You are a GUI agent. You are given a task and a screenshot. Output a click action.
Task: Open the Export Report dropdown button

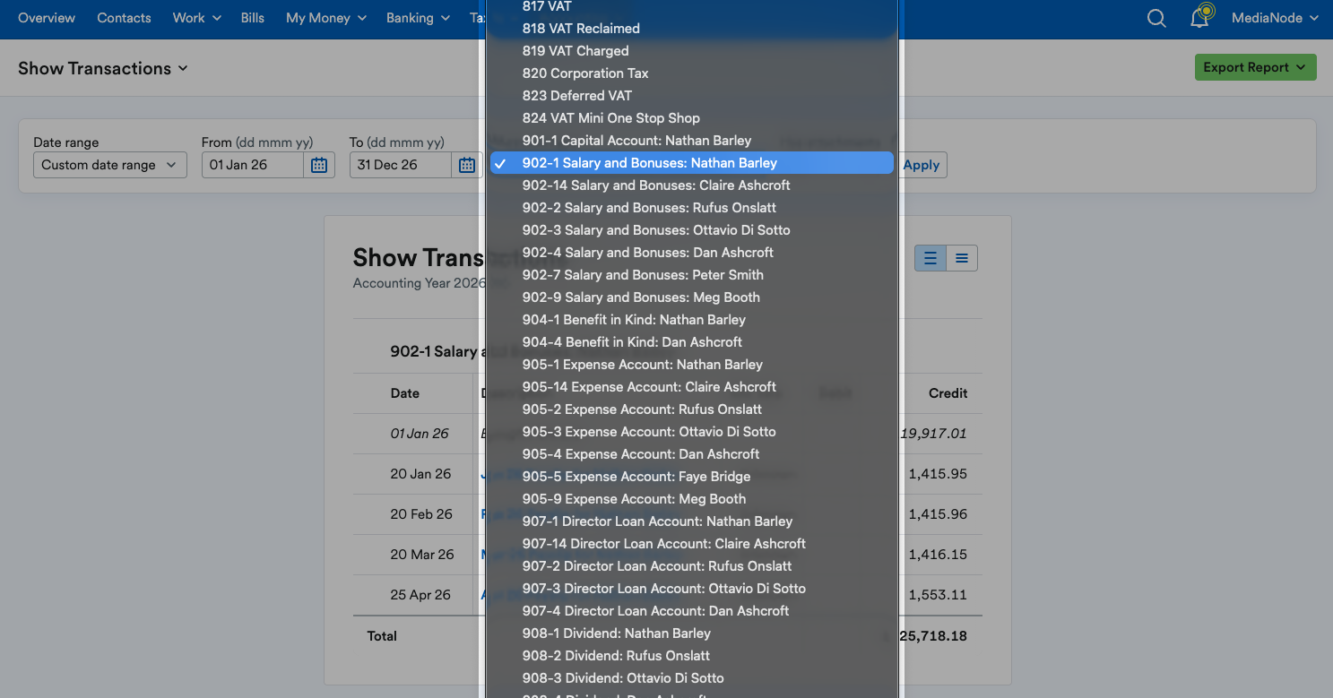[x=1255, y=67]
